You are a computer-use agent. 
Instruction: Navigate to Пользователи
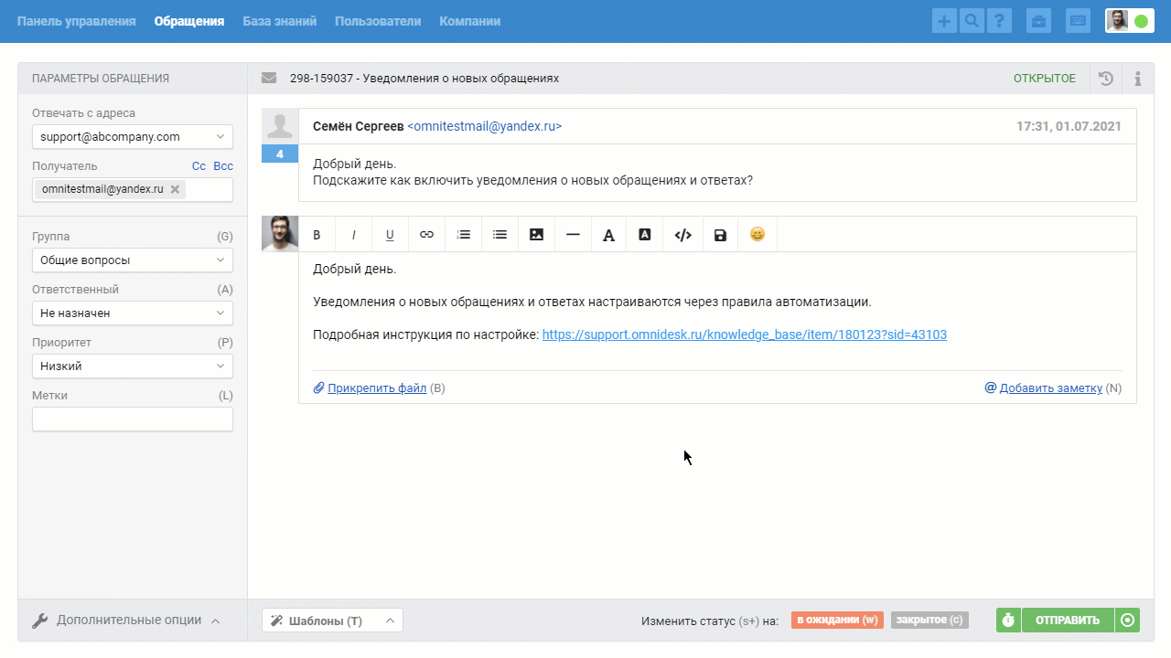point(378,21)
